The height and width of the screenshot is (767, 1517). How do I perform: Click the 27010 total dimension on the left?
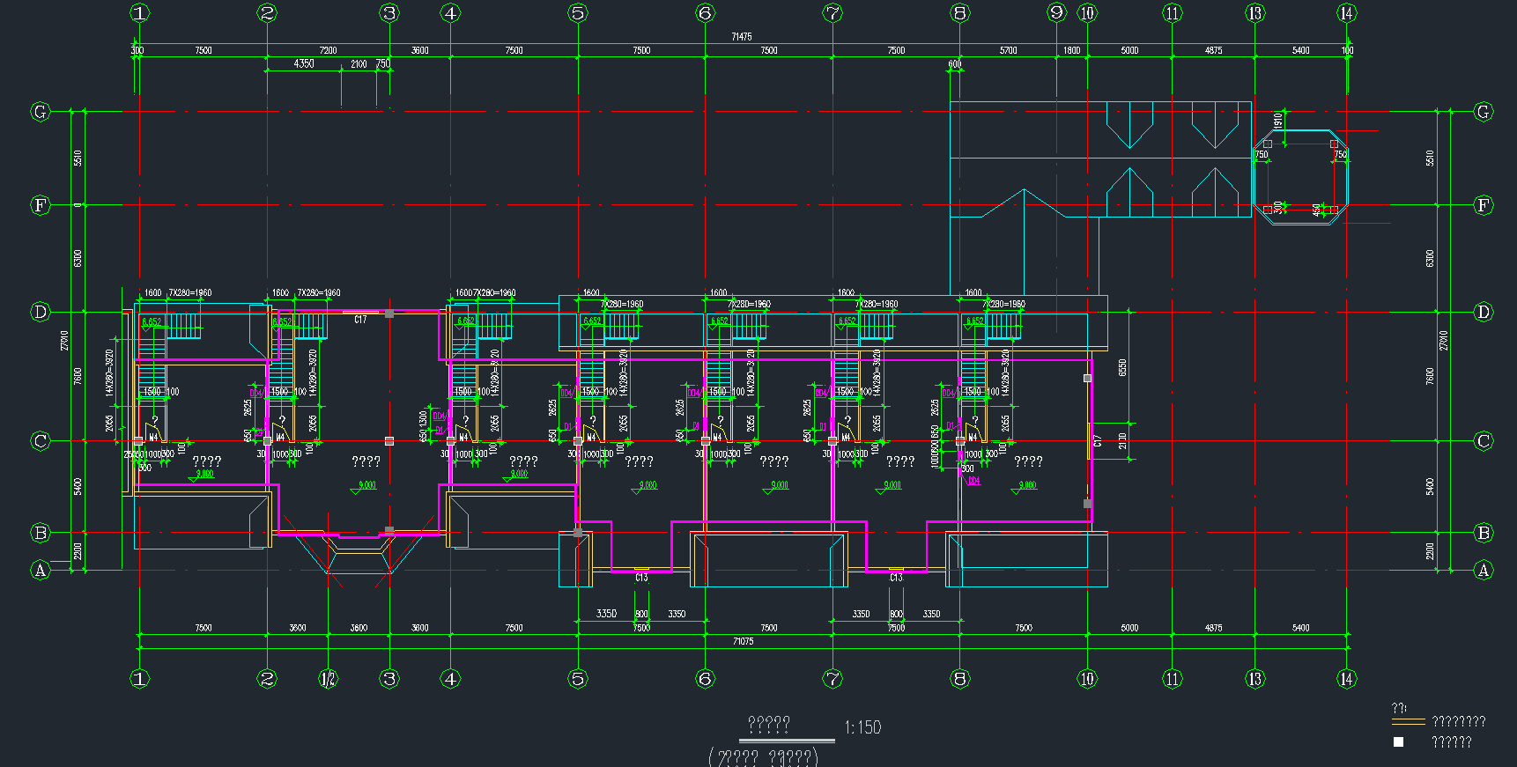click(63, 341)
